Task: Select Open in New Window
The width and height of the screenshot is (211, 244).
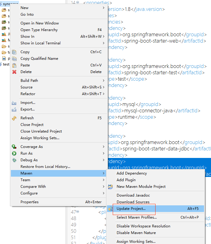Action: 58,23
